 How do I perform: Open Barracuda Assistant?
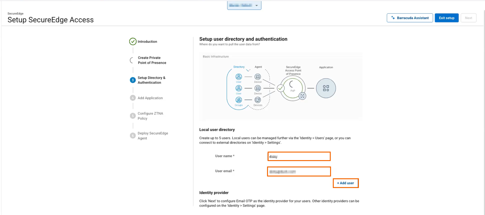coord(410,18)
